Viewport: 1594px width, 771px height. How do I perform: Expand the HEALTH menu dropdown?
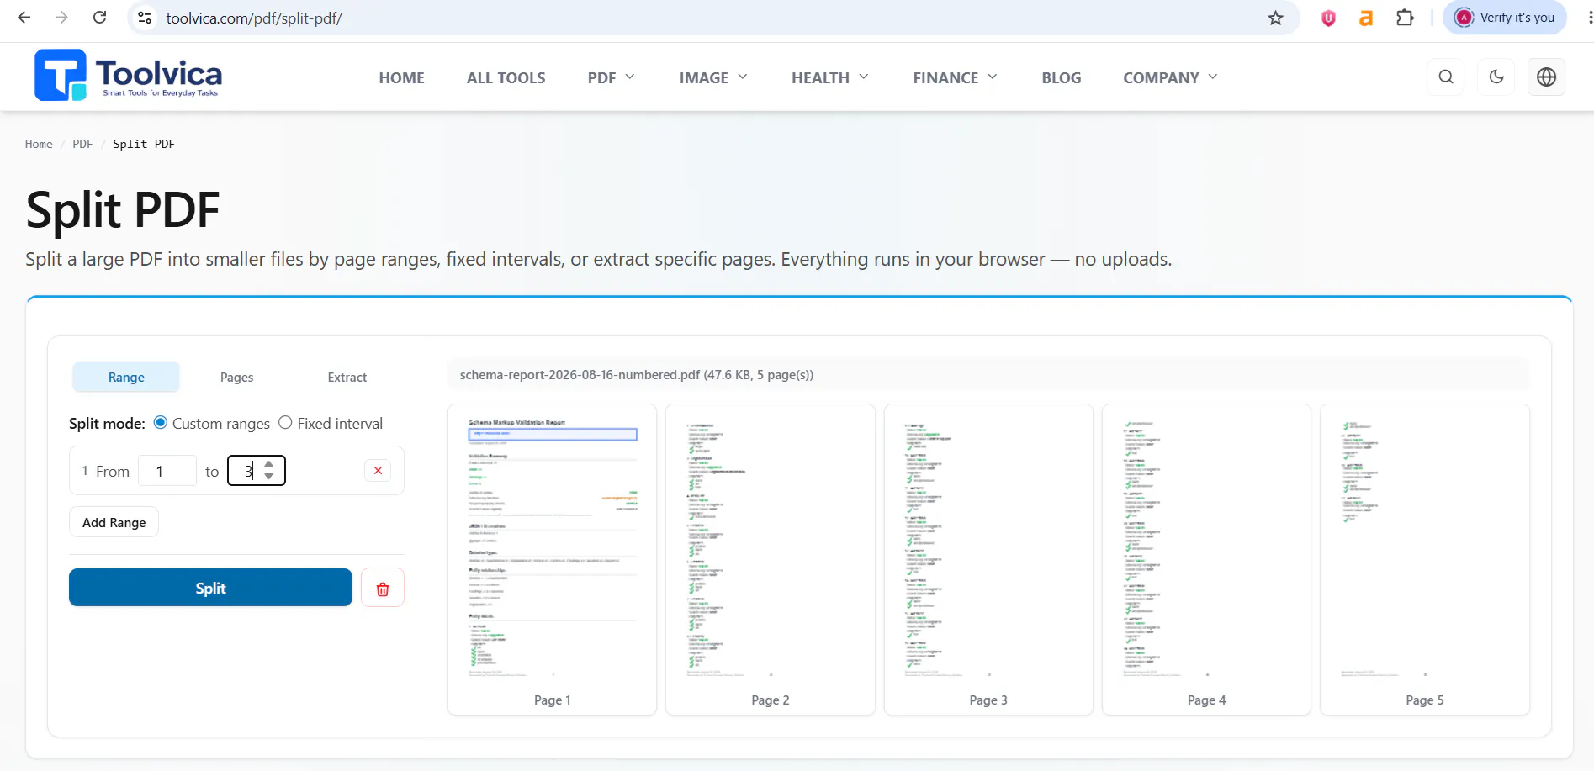coord(829,77)
